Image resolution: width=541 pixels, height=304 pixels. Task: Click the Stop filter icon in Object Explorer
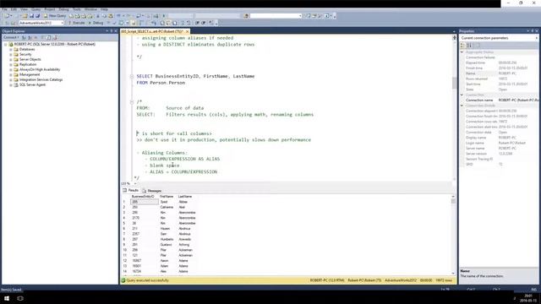36,37
